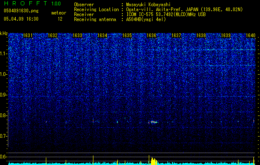Click the 1636 time label
Screen dimensions: 260x165
click(152, 35)
